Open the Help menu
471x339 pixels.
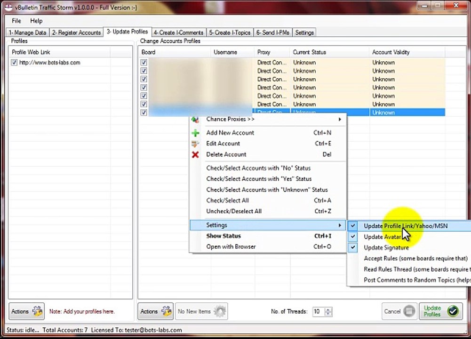36,21
